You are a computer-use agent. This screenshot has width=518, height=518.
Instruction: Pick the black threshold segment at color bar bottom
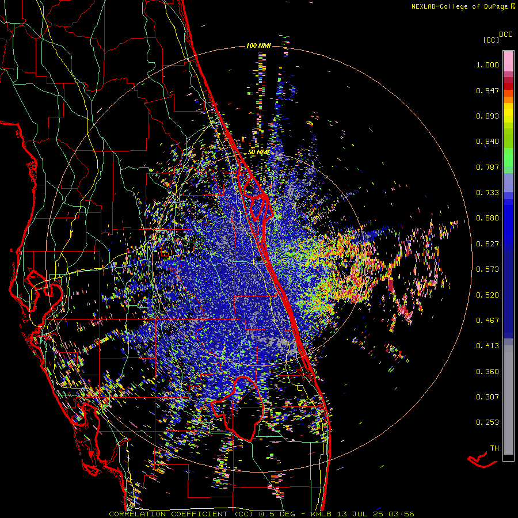508,458
